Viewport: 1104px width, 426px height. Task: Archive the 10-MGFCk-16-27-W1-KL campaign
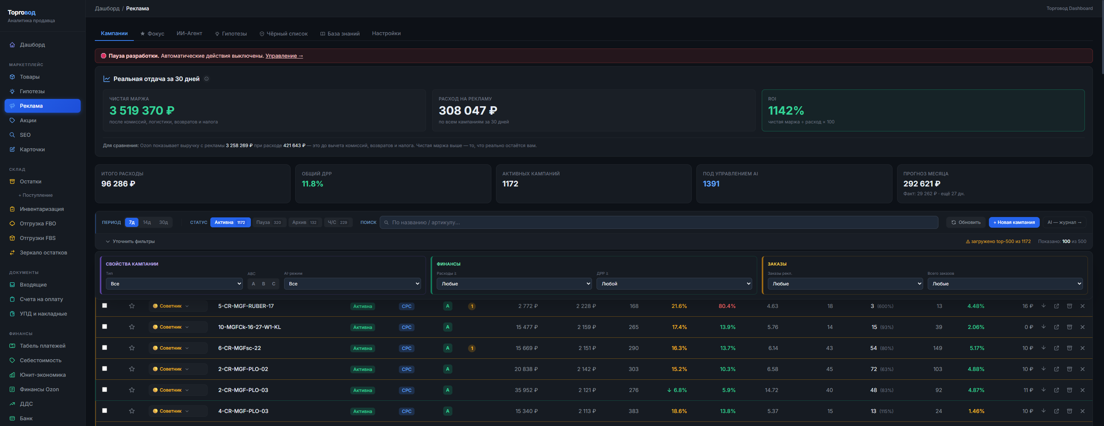(x=1069, y=327)
